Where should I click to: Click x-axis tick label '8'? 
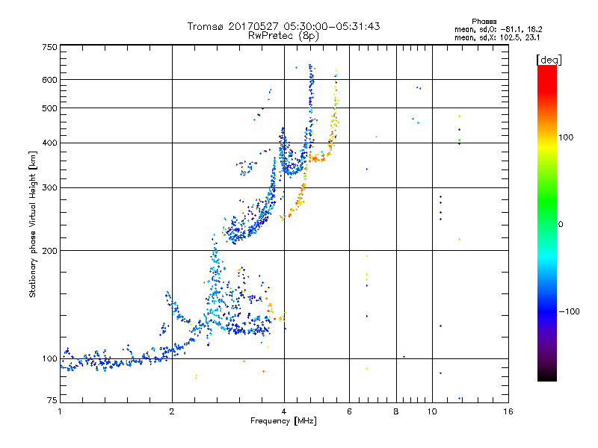pyautogui.click(x=396, y=411)
